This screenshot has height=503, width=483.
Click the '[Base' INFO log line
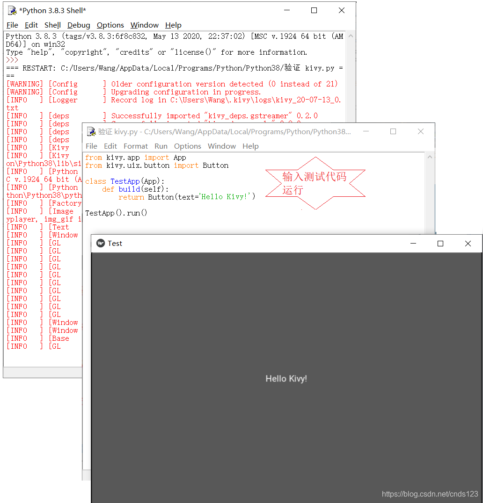coord(38,338)
